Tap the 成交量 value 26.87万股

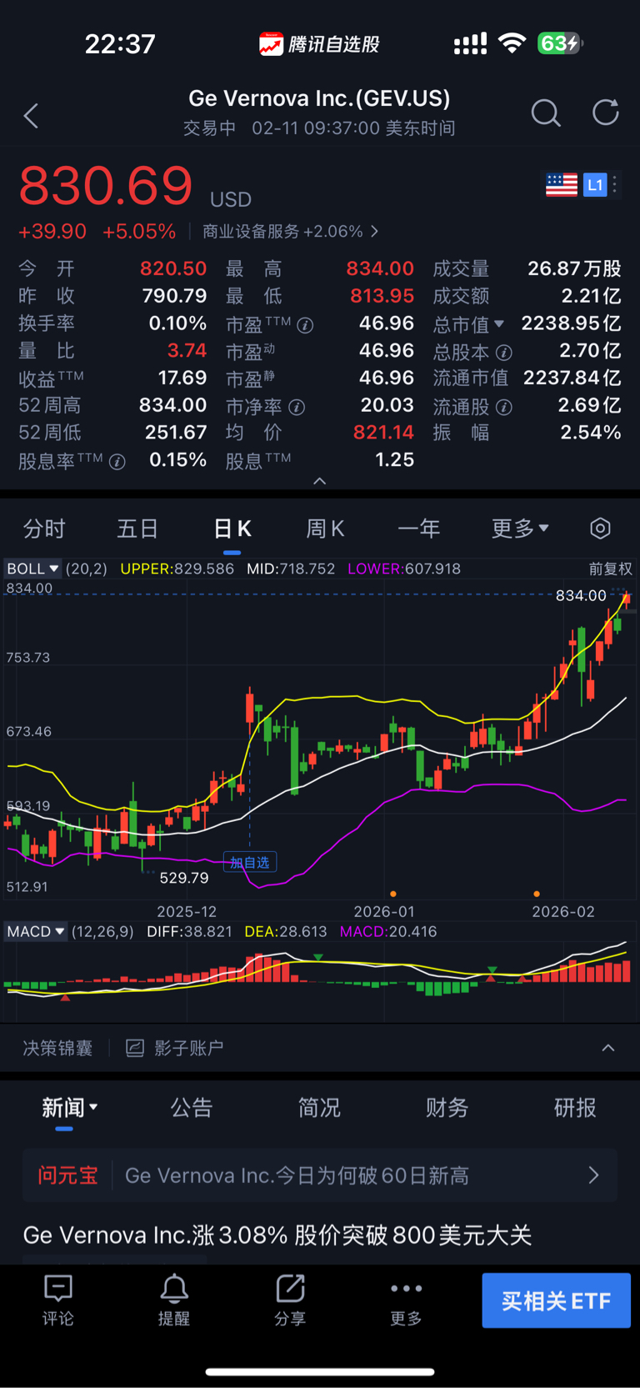tap(574, 268)
